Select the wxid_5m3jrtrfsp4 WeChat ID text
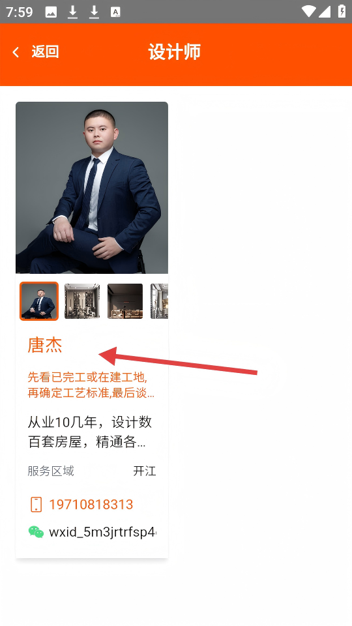The height and width of the screenshot is (626, 352). (102, 532)
